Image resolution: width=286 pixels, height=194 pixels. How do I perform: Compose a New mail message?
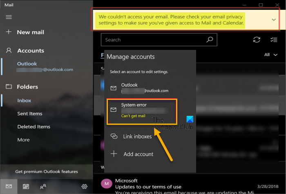25,32
